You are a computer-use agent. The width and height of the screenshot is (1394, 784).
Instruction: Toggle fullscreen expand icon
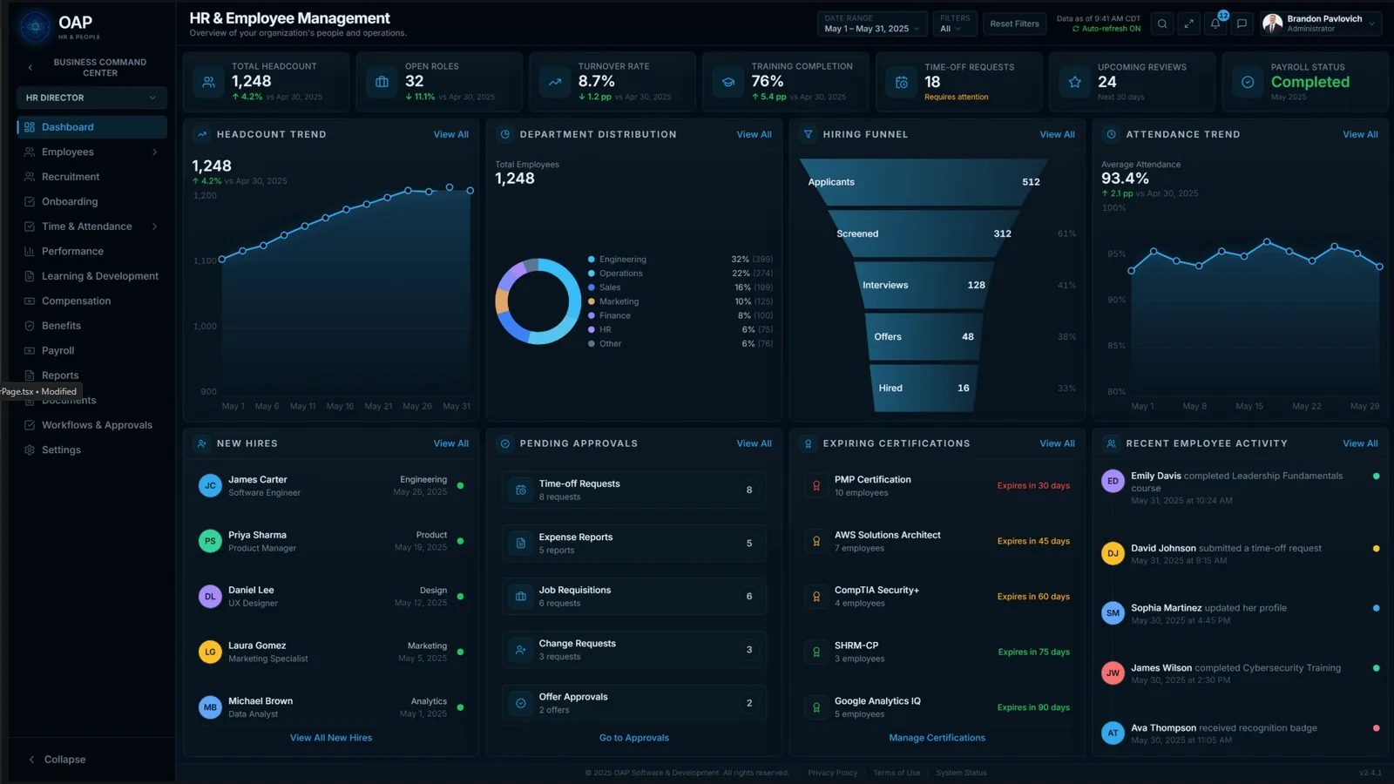coord(1188,24)
